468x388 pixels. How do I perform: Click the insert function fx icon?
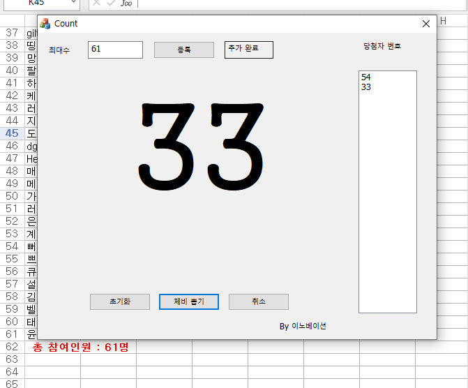[x=126, y=3]
